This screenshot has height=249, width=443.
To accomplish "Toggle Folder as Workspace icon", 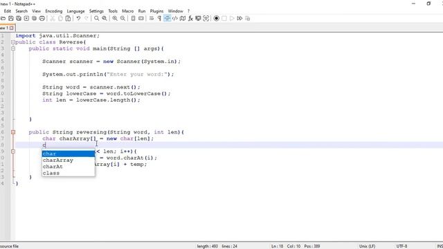I will [199, 19].
